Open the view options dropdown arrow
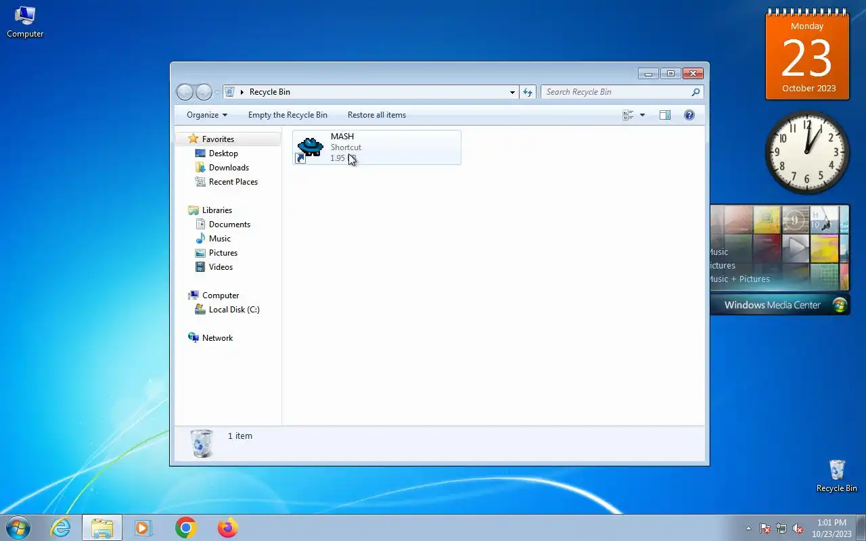Image resolution: width=866 pixels, height=541 pixels. pos(642,115)
